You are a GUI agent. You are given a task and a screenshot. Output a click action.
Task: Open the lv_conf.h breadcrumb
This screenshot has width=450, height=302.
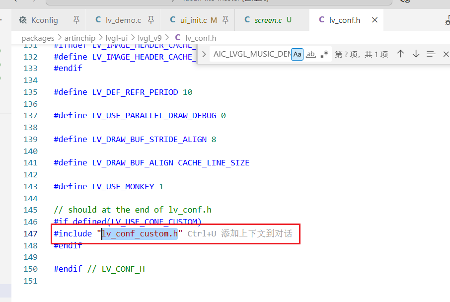(x=201, y=38)
